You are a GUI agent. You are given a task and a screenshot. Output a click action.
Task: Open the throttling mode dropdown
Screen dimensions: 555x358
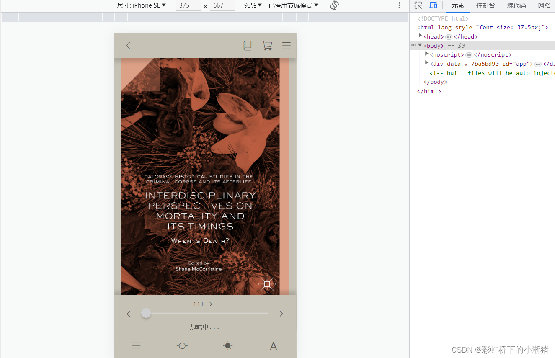pyautogui.click(x=293, y=5)
